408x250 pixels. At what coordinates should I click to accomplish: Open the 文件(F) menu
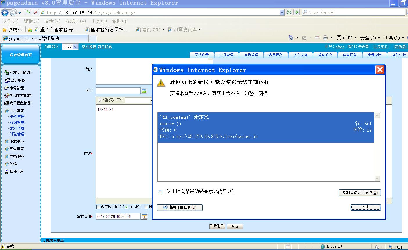point(10,21)
